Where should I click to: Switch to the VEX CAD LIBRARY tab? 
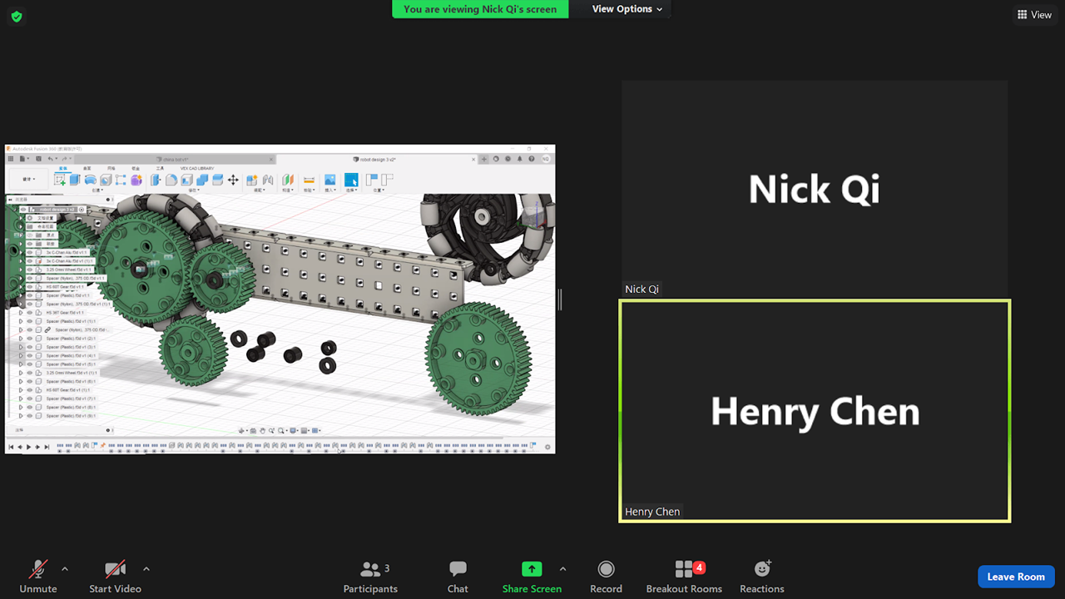point(197,168)
